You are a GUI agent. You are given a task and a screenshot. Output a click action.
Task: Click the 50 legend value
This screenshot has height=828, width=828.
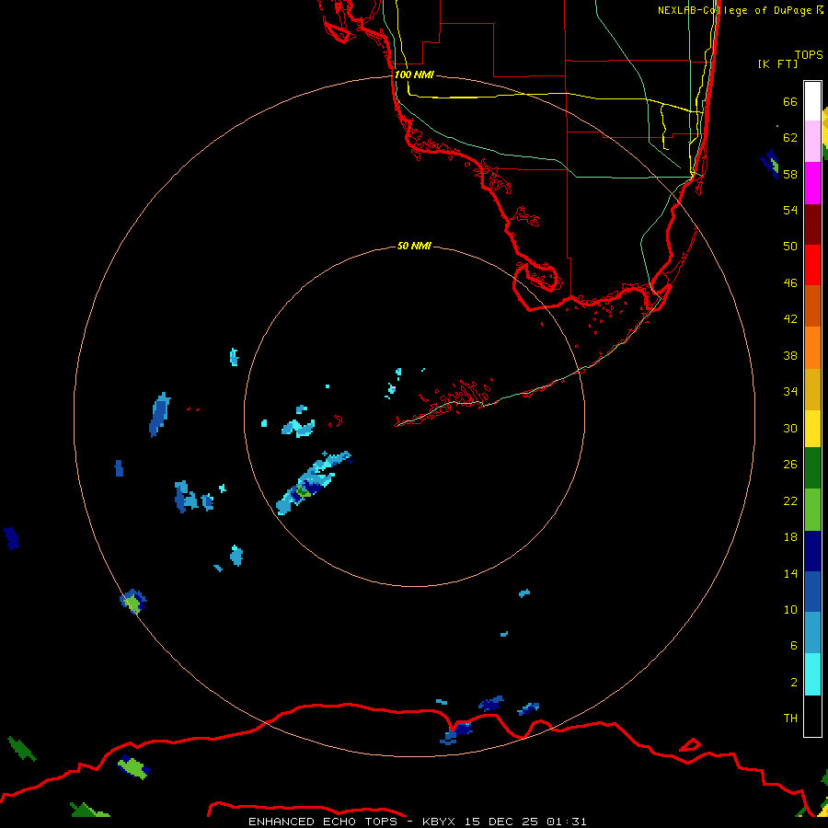click(x=790, y=247)
